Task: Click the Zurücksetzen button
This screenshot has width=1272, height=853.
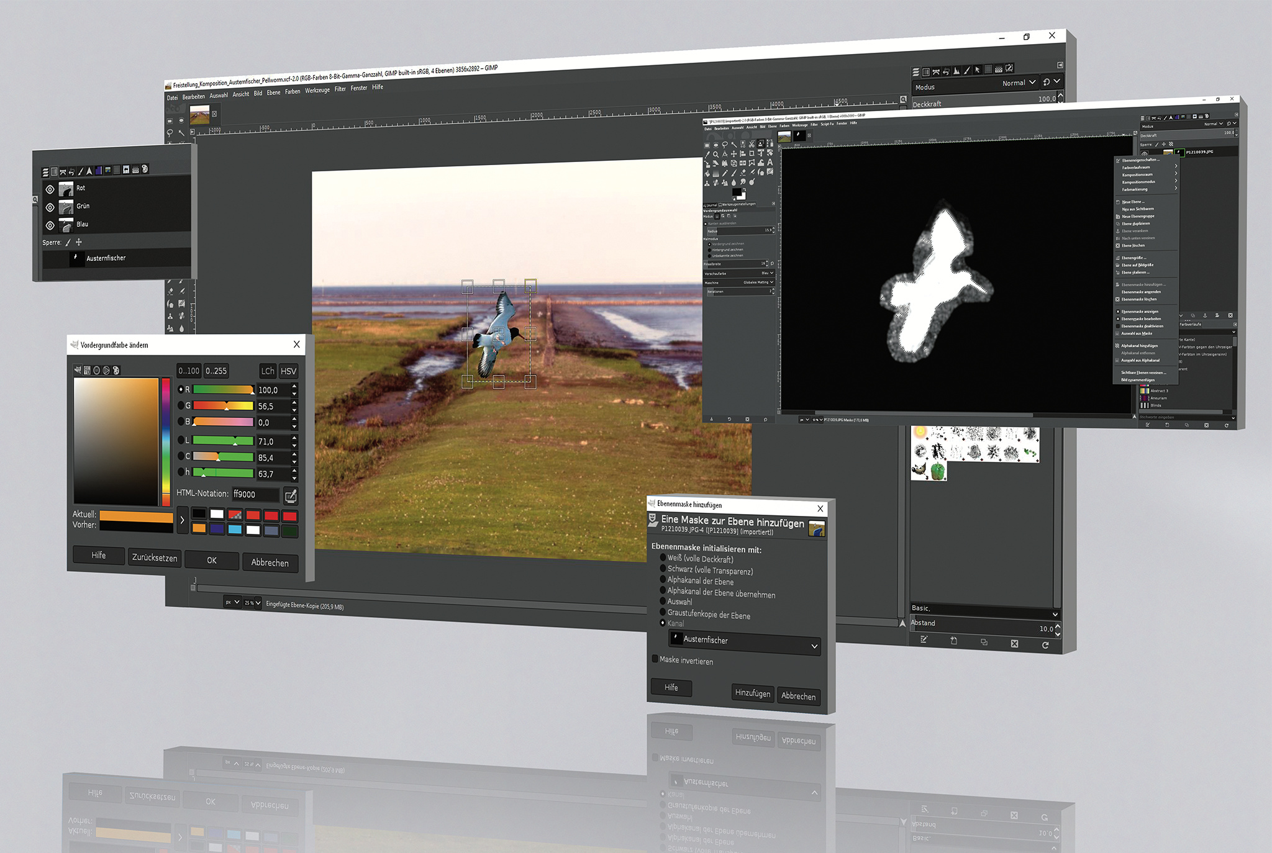Action: click(x=154, y=557)
